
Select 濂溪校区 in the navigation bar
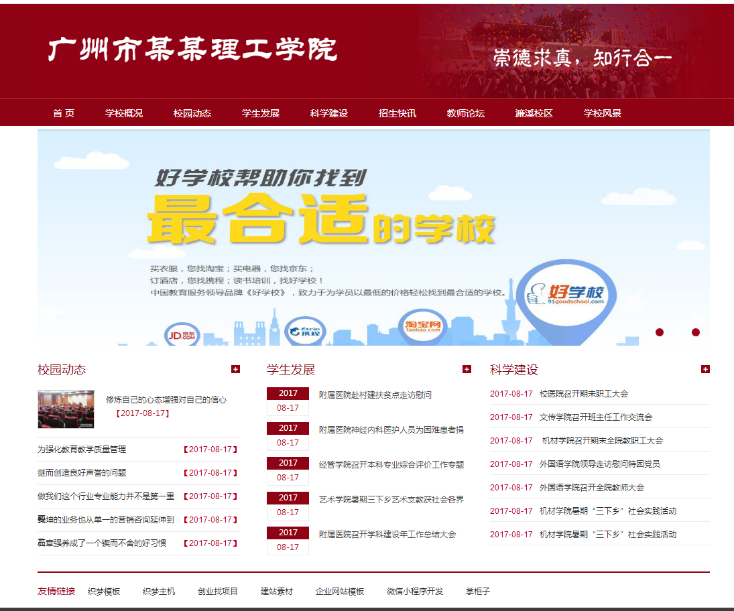pyautogui.click(x=534, y=113)
